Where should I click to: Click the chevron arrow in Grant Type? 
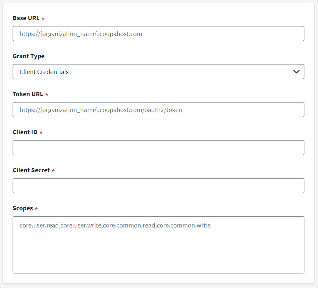pos(296,72)
